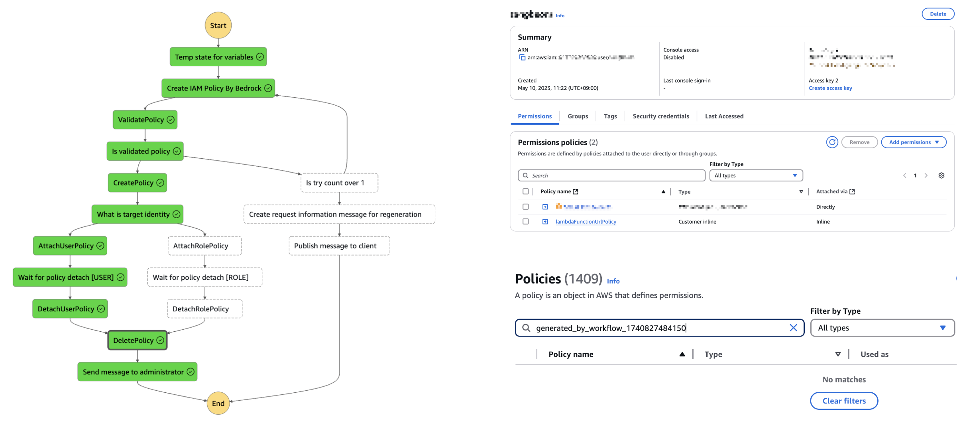Click the refresh permissions policies icon

click(832, 142)
